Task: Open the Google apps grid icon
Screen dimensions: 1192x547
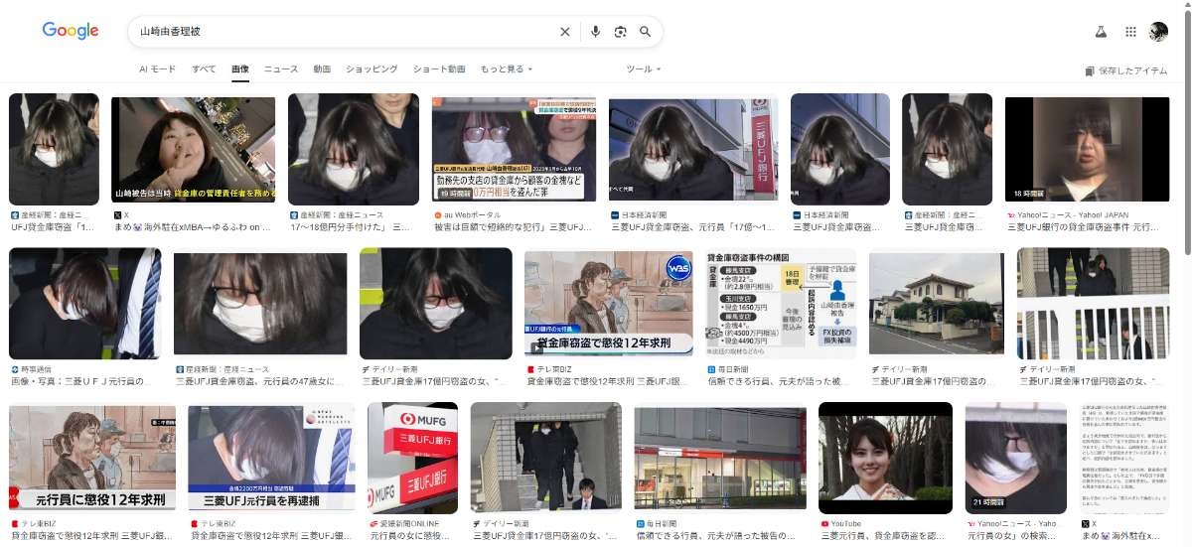Action: 1130,32
